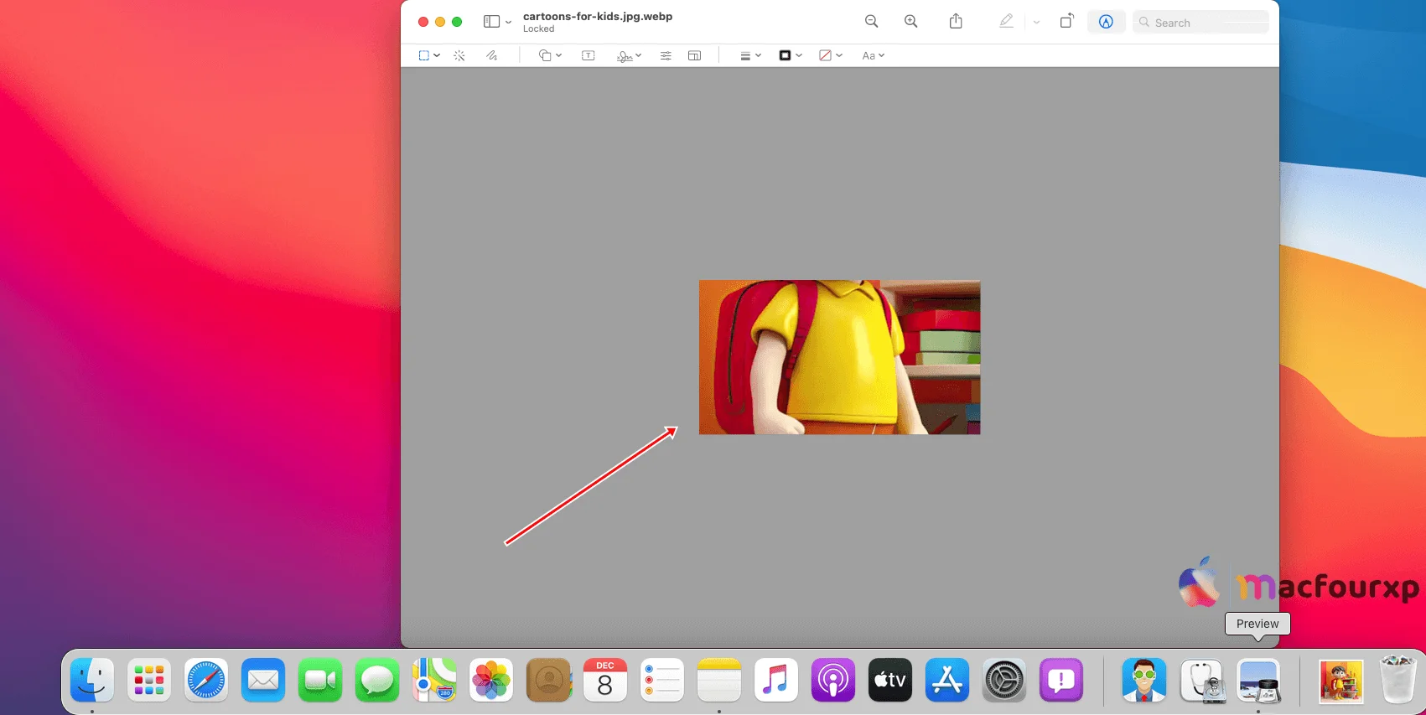
Task: Open Notes from the Dock
Action: tap(719, 680)
